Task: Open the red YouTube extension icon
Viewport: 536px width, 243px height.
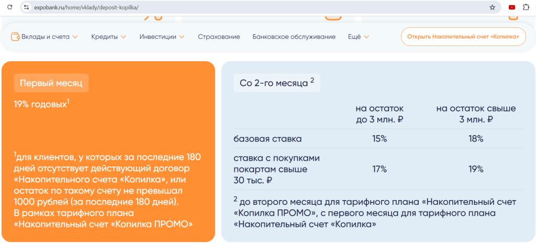Action: (x=512, y=7)
